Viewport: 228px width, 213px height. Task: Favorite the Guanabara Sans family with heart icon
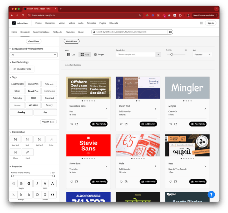(x=72, y=124)
